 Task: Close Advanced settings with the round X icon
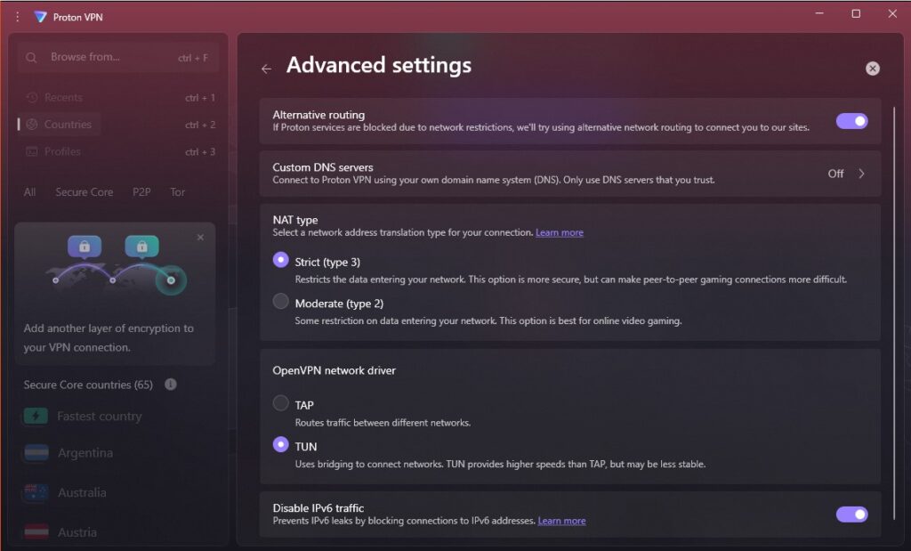(872, 69)
